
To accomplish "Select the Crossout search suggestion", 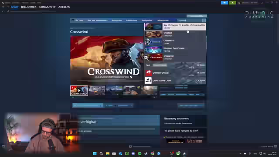I will (x=175, y=34).
